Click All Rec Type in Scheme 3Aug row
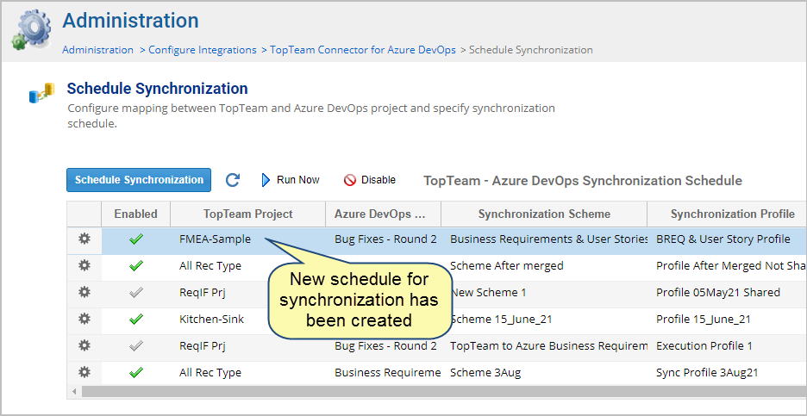807x416 pixels. 210,373
